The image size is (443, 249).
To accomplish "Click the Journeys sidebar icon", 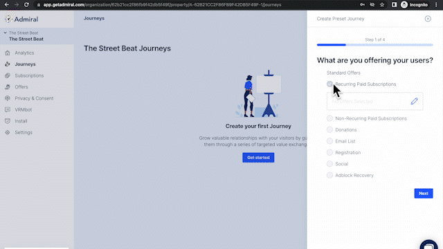I will (x=8, y=64).
